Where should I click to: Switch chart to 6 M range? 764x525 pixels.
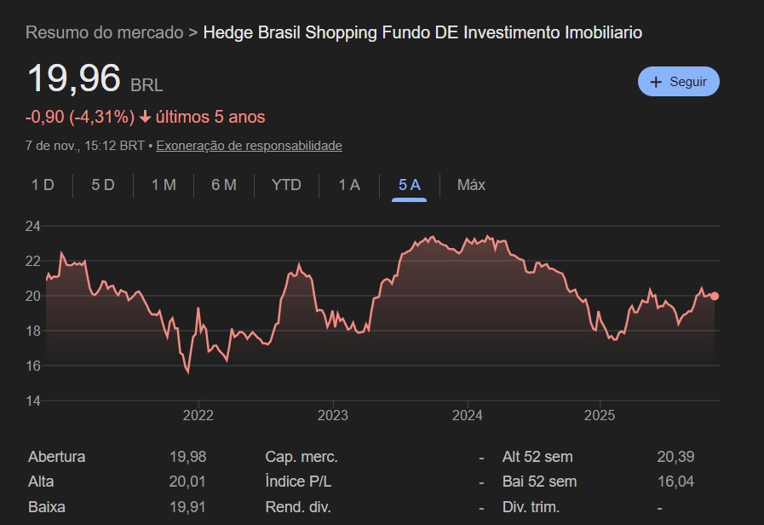click(x=224, y=185)
